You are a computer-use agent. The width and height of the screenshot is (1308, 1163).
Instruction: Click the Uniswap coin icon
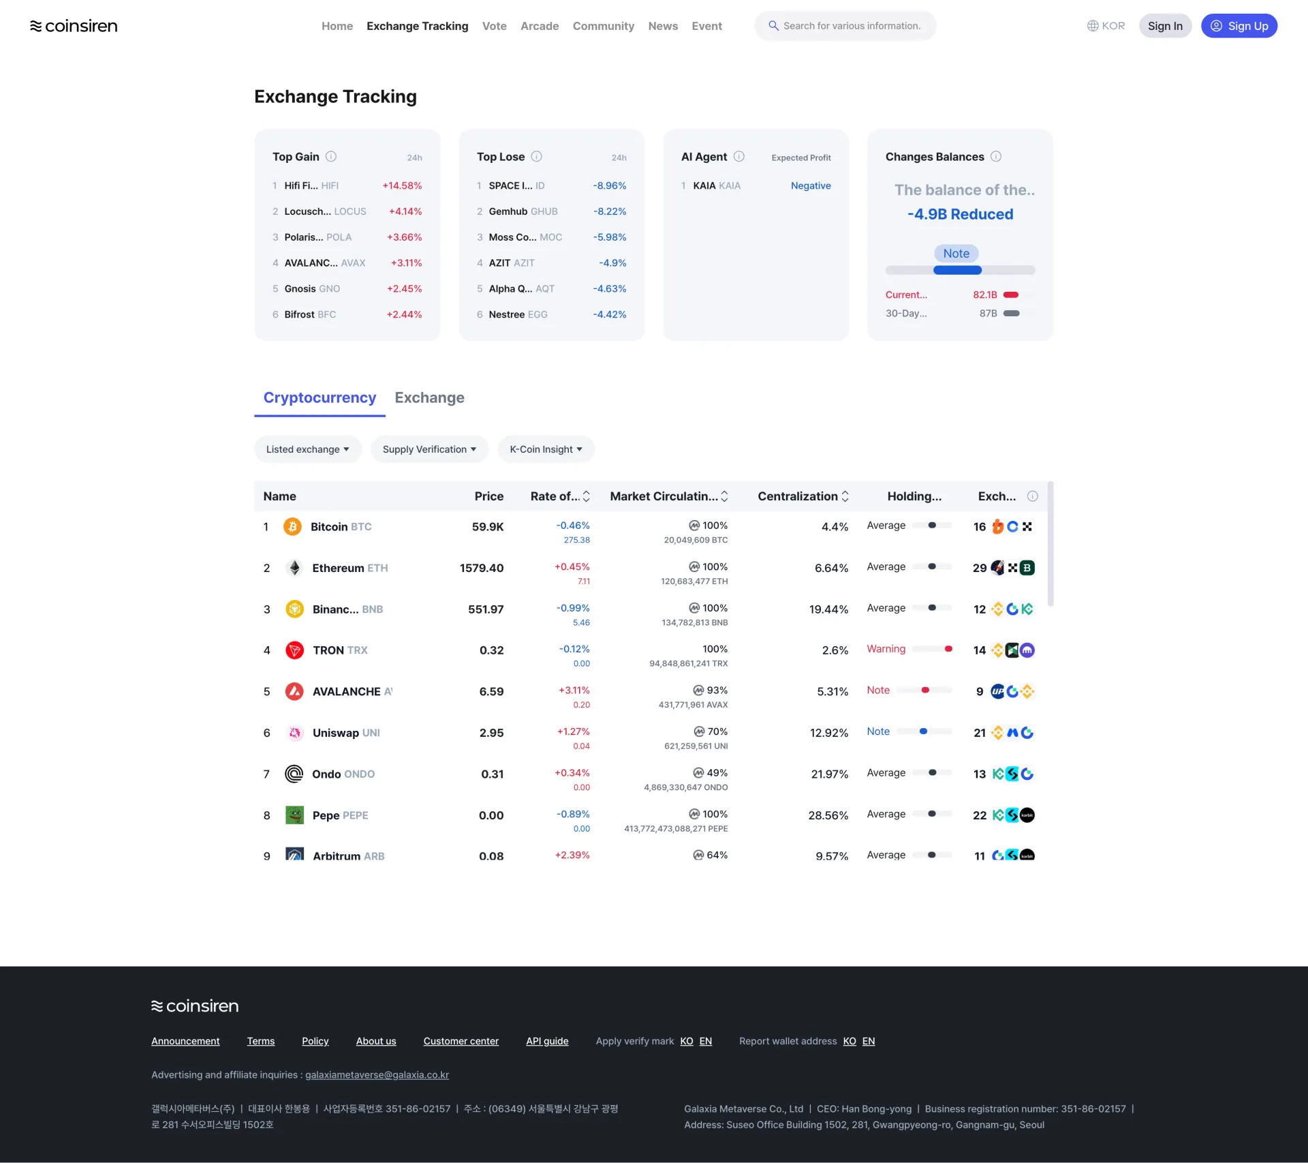click(x=294, y=733)
